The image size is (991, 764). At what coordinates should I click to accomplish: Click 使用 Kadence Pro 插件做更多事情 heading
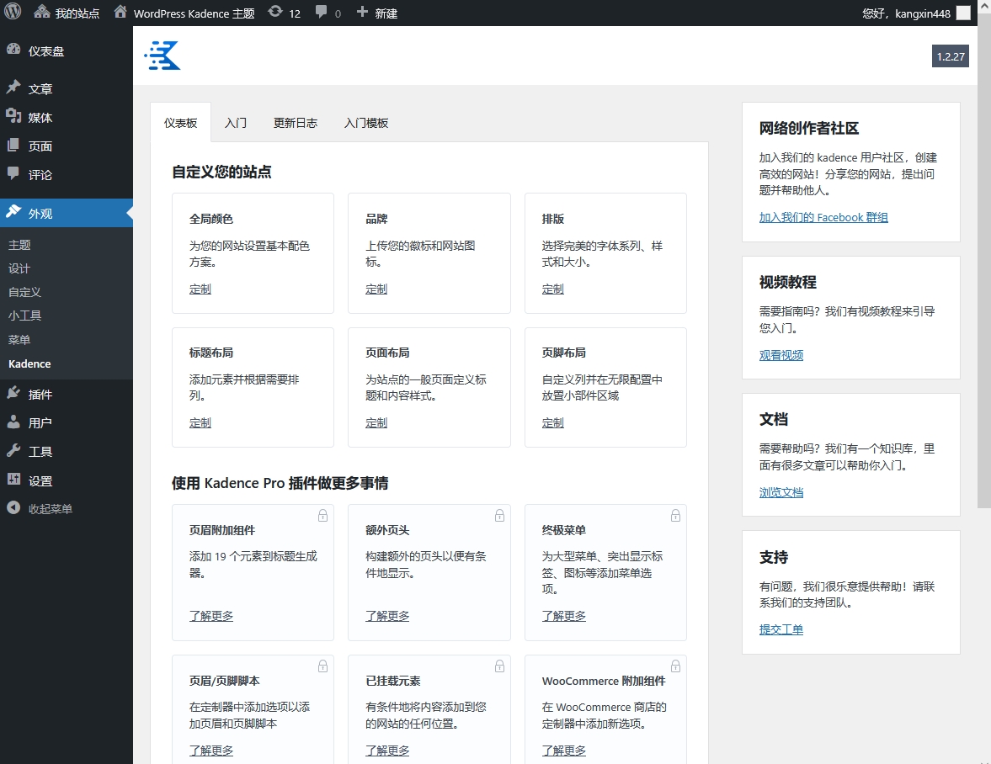(280, 483)
